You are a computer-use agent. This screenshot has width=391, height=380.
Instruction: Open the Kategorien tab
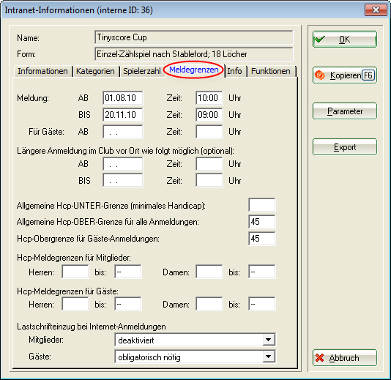(95, 71)
